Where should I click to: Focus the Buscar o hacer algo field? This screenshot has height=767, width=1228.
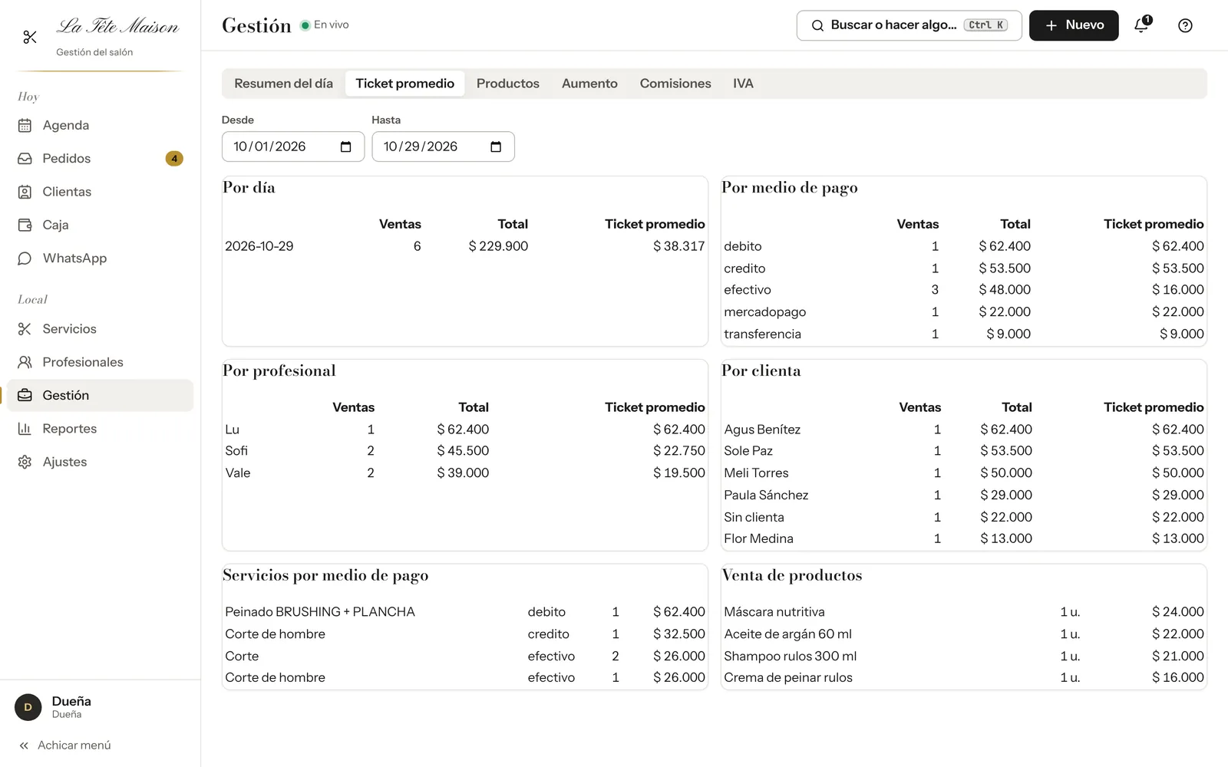click(x=909, y=25)
